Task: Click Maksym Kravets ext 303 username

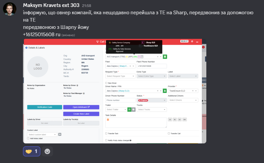Action: click(x=51, y=5)
